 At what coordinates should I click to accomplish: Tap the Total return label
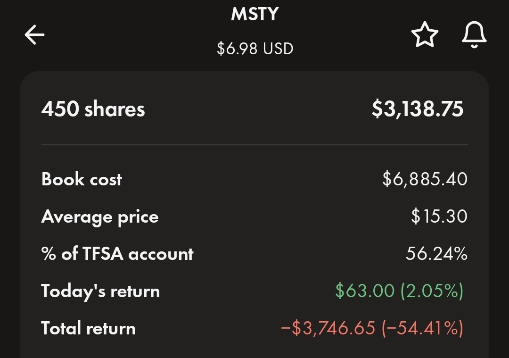[x=88, y=328]
